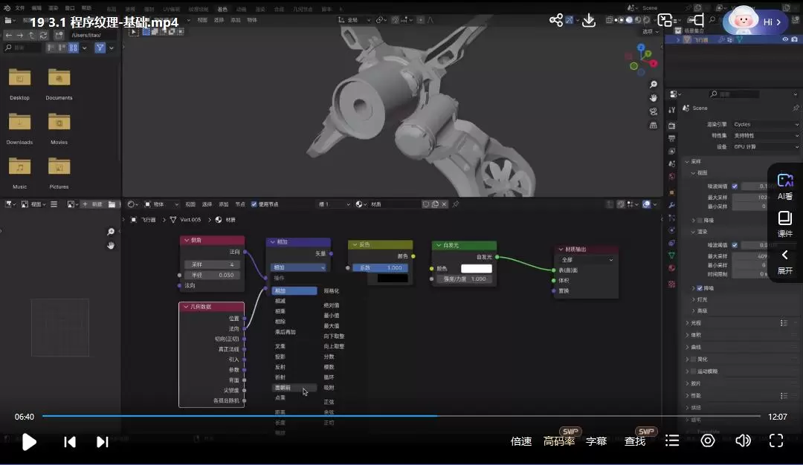Screen dimensions: 803x465
Task: Create new folder icon in file browser
Action: [x=59, y=36]
